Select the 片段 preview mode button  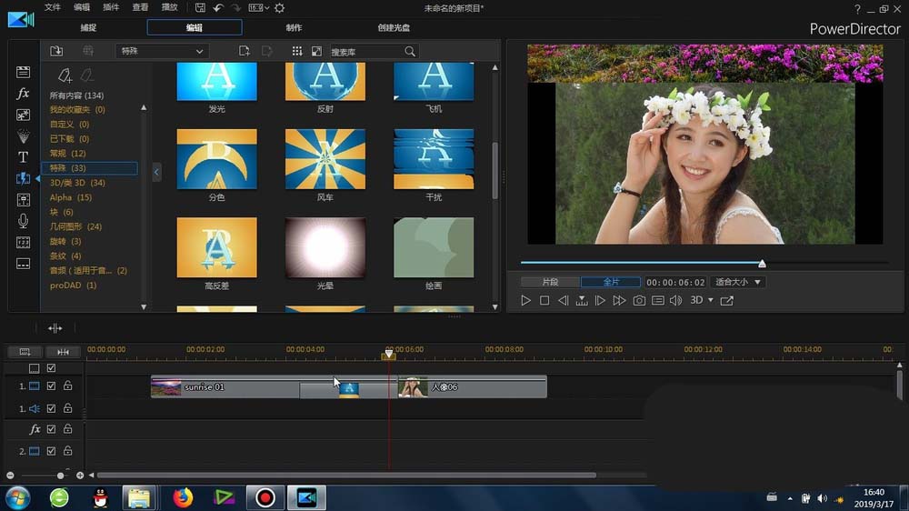(550, 283)
